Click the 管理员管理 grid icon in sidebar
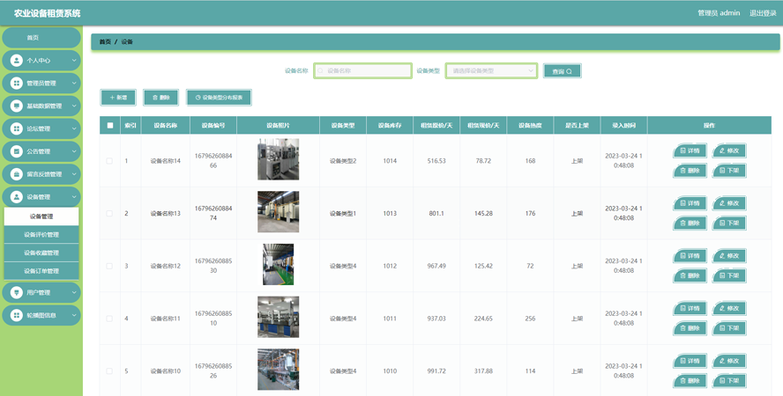783x396 pixels. point(17,84)
